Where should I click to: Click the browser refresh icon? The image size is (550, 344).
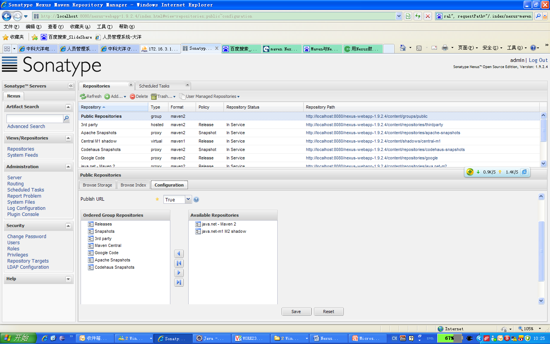[x=418, y=16]
